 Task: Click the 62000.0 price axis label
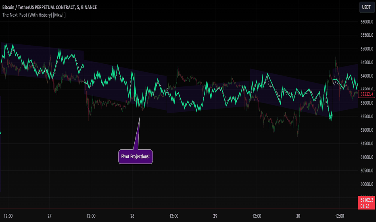click(367, 130)
